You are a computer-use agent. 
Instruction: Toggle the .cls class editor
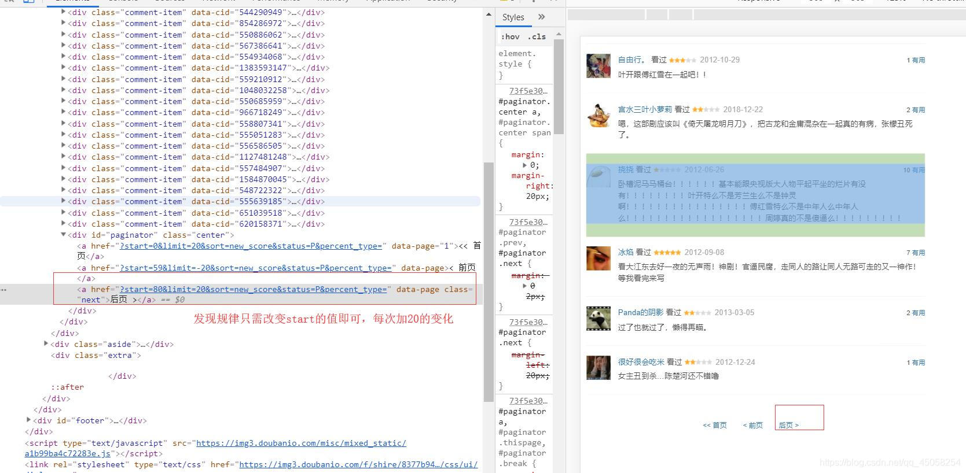(x=537, y=36)
